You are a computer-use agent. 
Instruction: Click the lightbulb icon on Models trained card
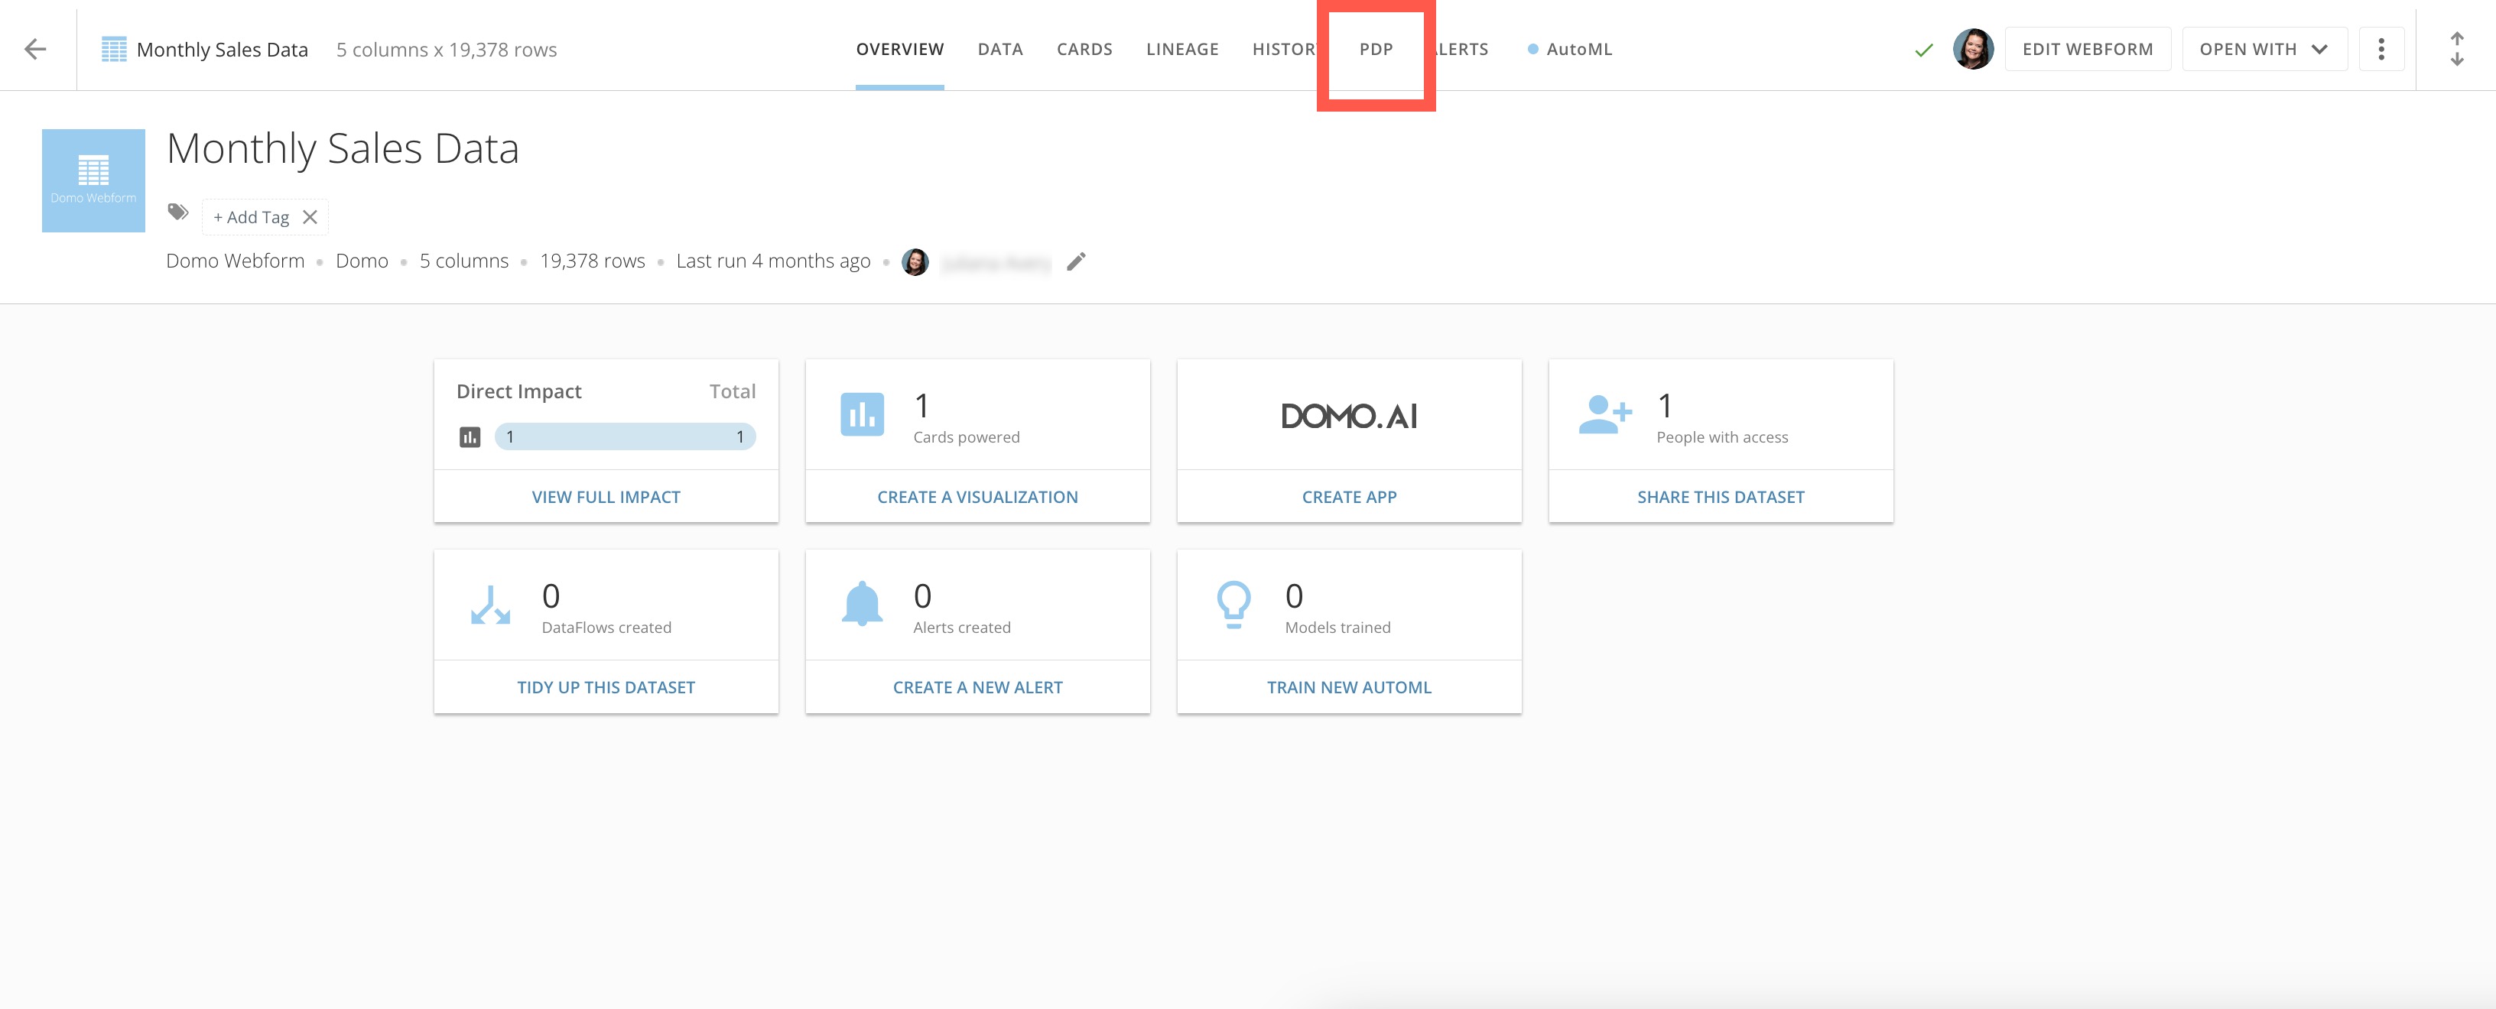click(x=1233, y=604)
